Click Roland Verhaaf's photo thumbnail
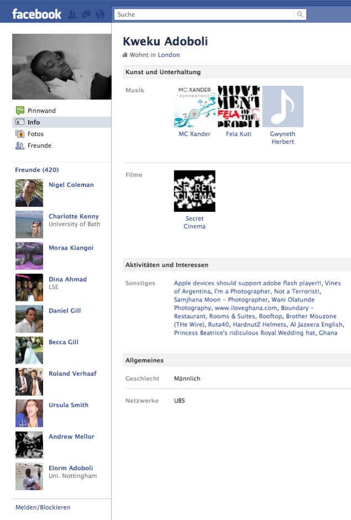 pos(29,382)
